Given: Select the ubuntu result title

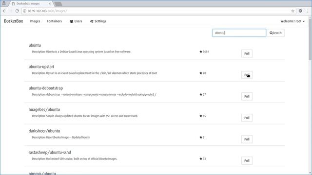Looking at the screenshot, I should point(35,45).
